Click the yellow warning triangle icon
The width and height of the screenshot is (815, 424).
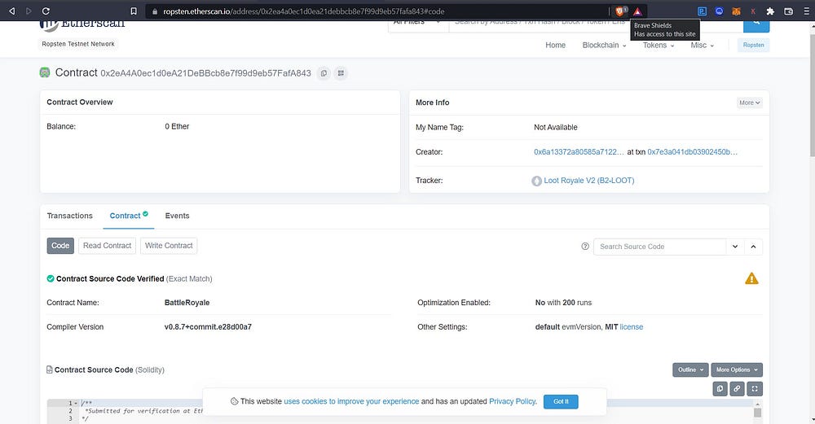tap(751, 278)
